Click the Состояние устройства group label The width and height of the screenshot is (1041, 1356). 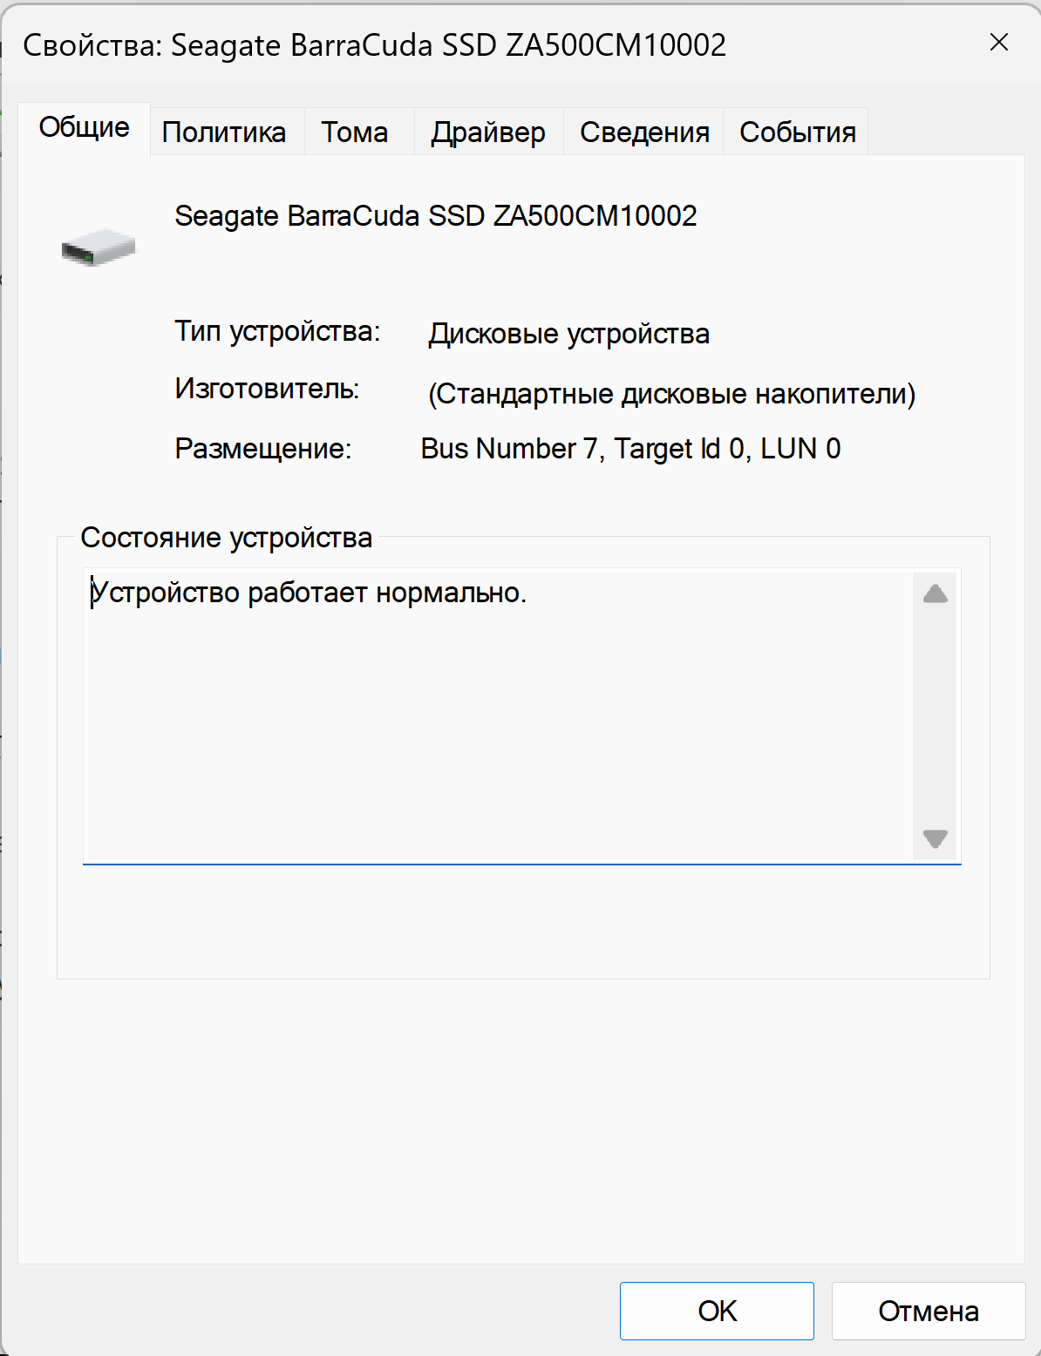tap(226, 538)
